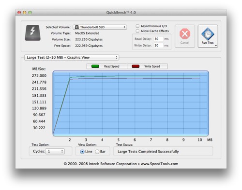Click the Thunderbolt drive icon
Image resolution: width=242 pixels, height=190 pixels.
click(x=32, y=33)
